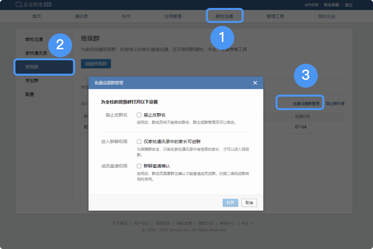Click the 导出群列表 link
373x249 pixels.
tap(335, 104)
